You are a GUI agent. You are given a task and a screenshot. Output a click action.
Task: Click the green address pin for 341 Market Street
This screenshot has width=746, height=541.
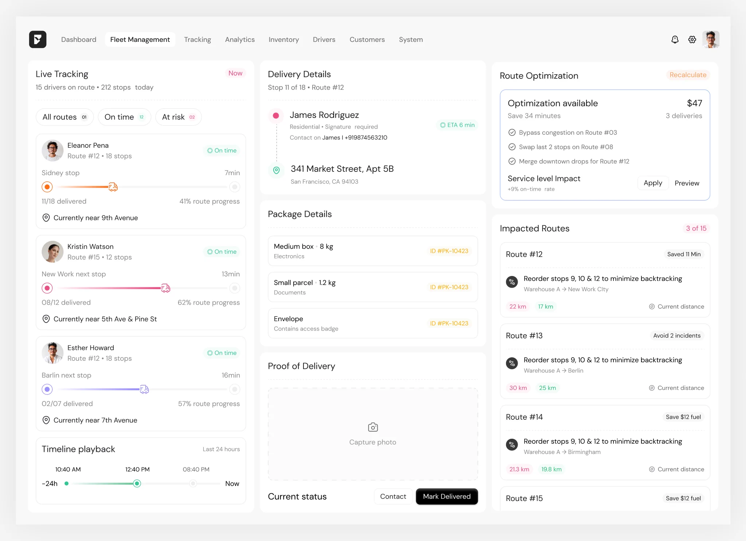(x=276, y=170)
